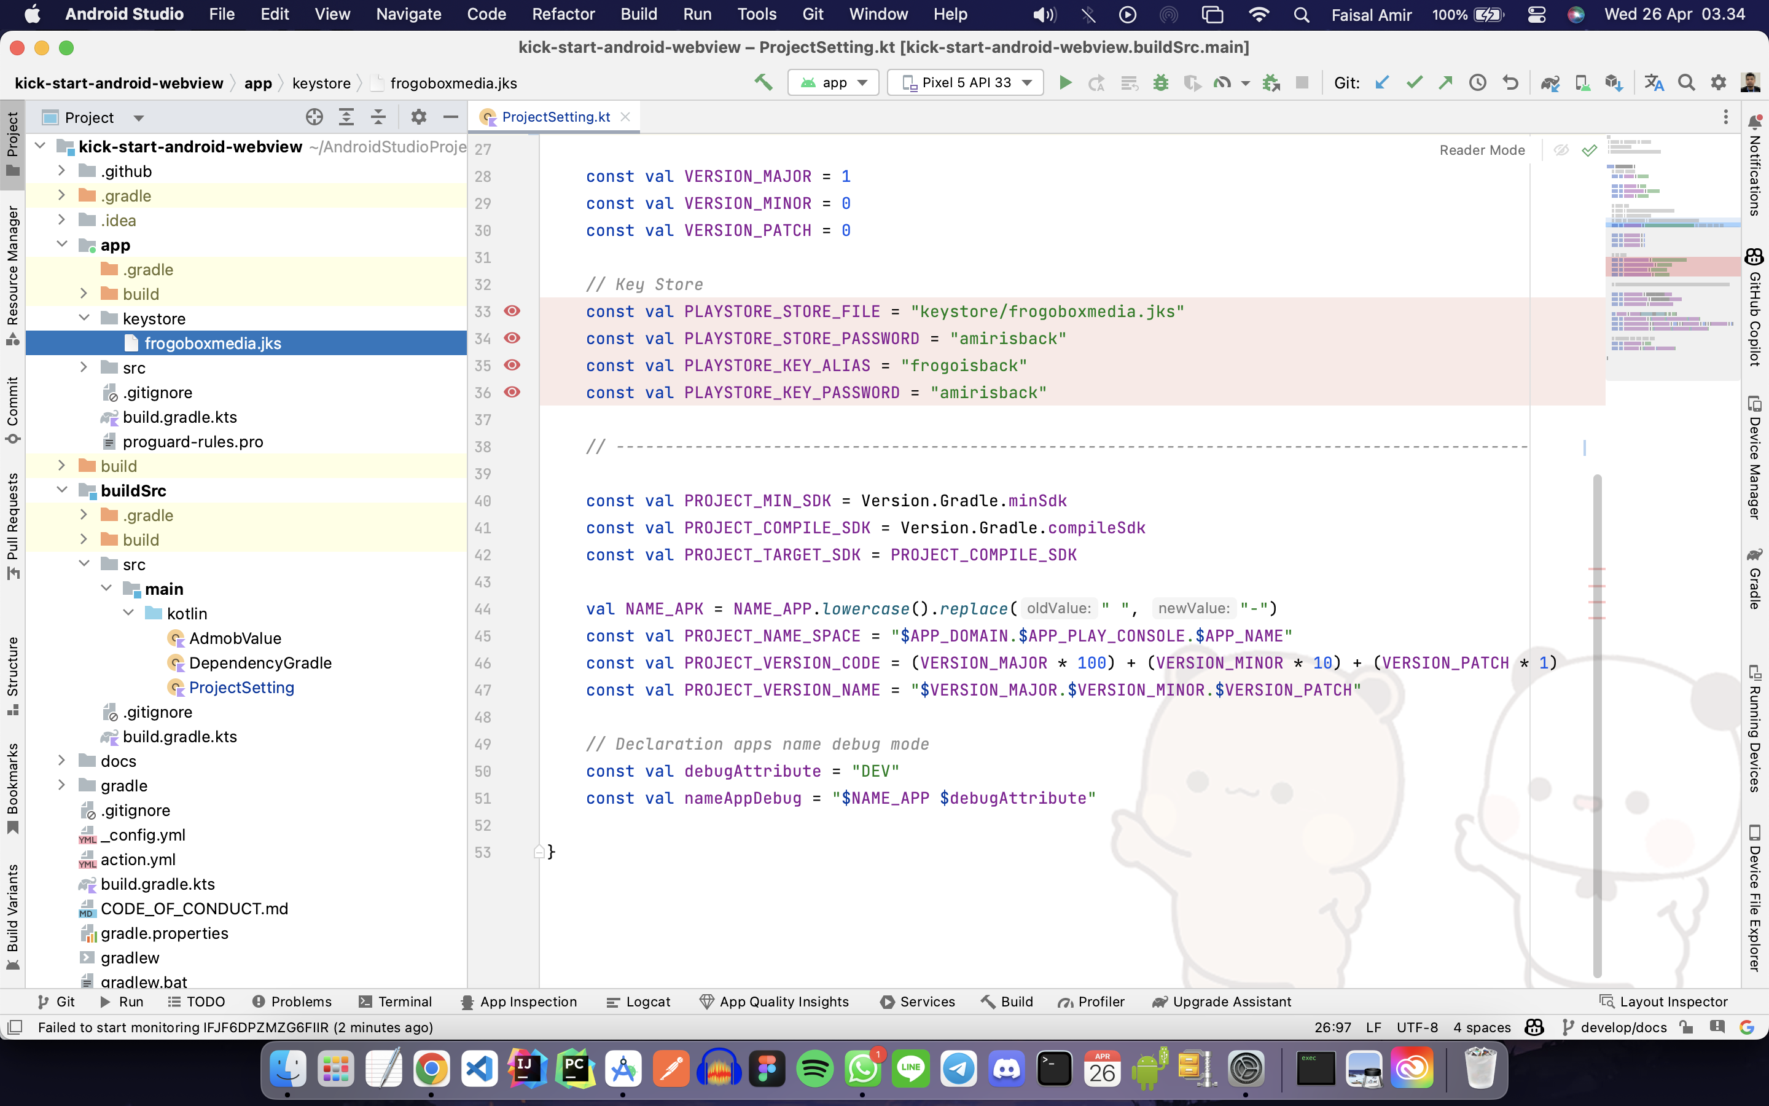
Task: Click Git update project arrow icon
Action: click(x=1381, y=83)
